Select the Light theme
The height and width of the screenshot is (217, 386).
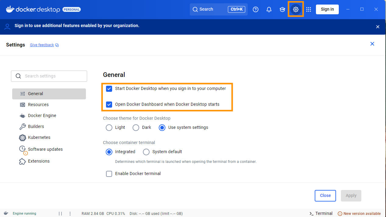point(109,128)
